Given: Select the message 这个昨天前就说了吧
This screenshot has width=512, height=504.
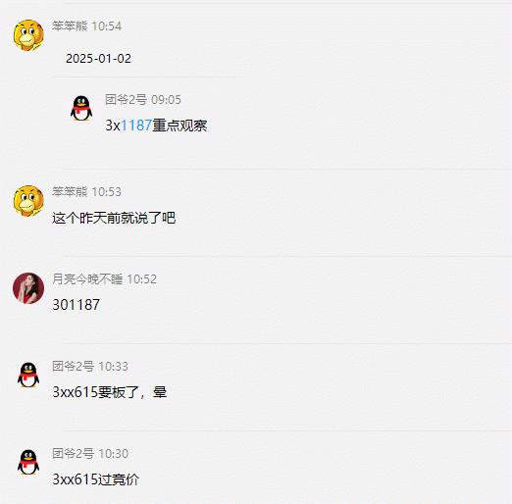Looking at the screenshot, I should [x=114, y=218].
